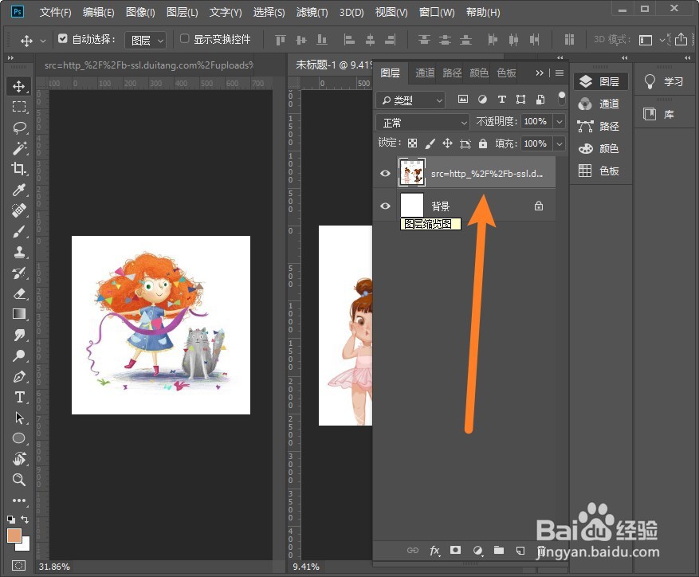Select the Eyedropper tool
Image resolution: width=699 pixels, height=577 pixels.
pos(18,190)
